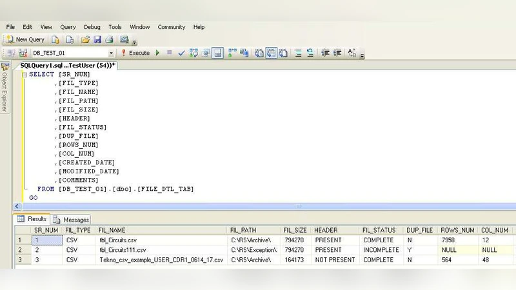Screen dimensions: 516x290
Task: Open the Query menu
Action: (x=68, y=27)
